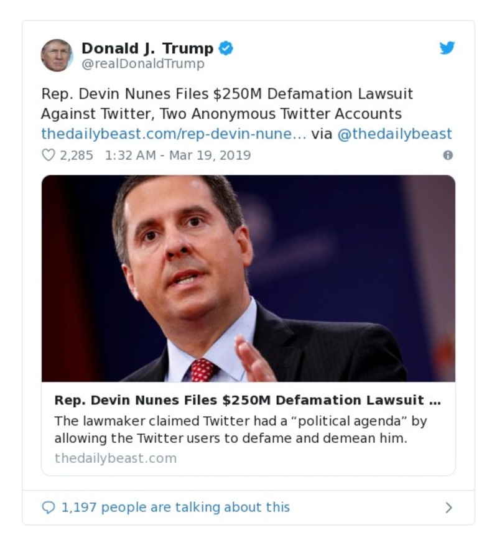
Task: Click the reply bubble beside the conversation count
Action: 49,508
